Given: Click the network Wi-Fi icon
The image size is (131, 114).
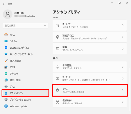Looking at the screenshot, I should point(6,54).
